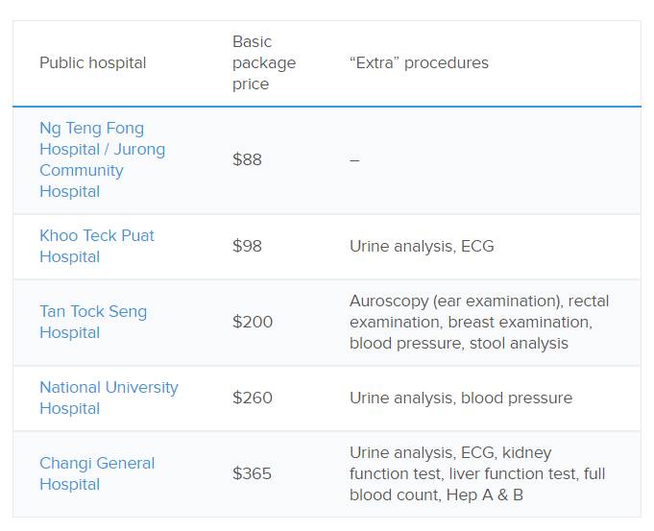Click 'Urine analysis, ECG' in Khoo Teck Puat row

click(422, 247)
